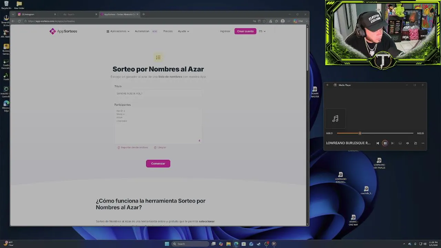Open the Aplicaciones dropdown menu
This screenshot has width=441, height=248.
(x=118, y=31)
